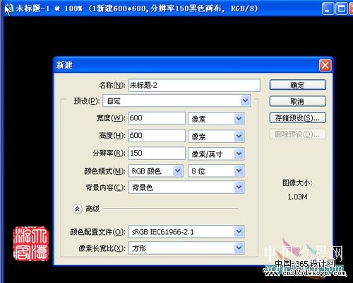
Task: Open the 8 位 bit depth dropdown
Action: tap(216, 171)
